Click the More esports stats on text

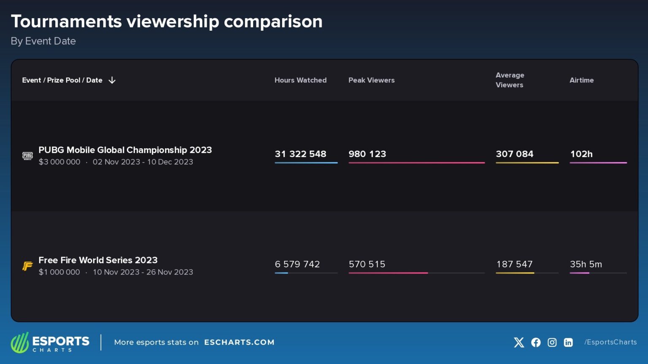(156, 342)
